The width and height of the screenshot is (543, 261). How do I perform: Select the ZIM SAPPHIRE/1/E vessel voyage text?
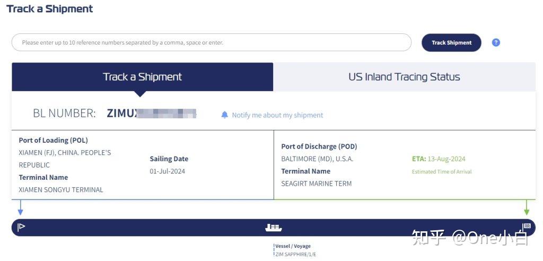click(x=295, y=254)
